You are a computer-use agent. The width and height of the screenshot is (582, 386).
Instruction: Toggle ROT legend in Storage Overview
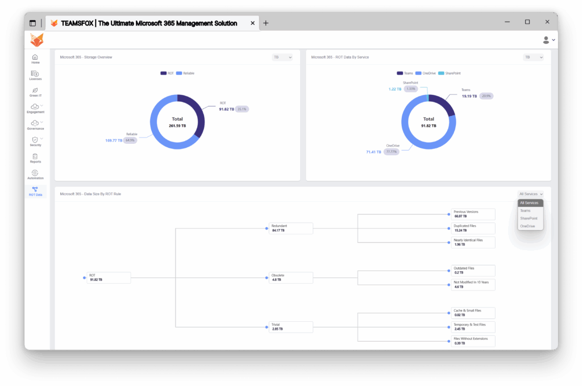(167, 73)
